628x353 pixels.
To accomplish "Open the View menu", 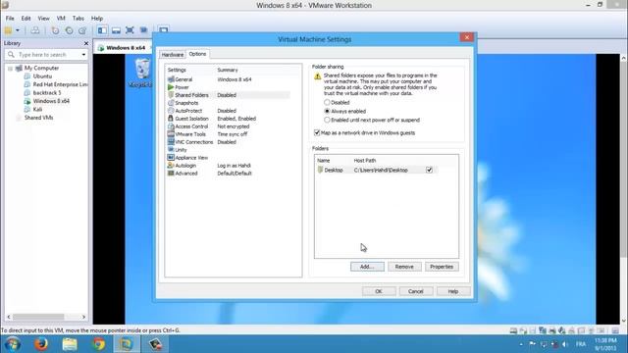I will [43, 19].
